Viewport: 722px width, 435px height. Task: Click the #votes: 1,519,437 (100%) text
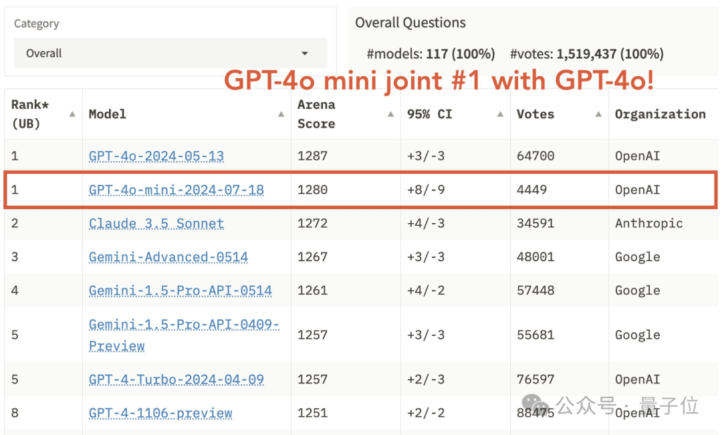click(x=587, y=54)
